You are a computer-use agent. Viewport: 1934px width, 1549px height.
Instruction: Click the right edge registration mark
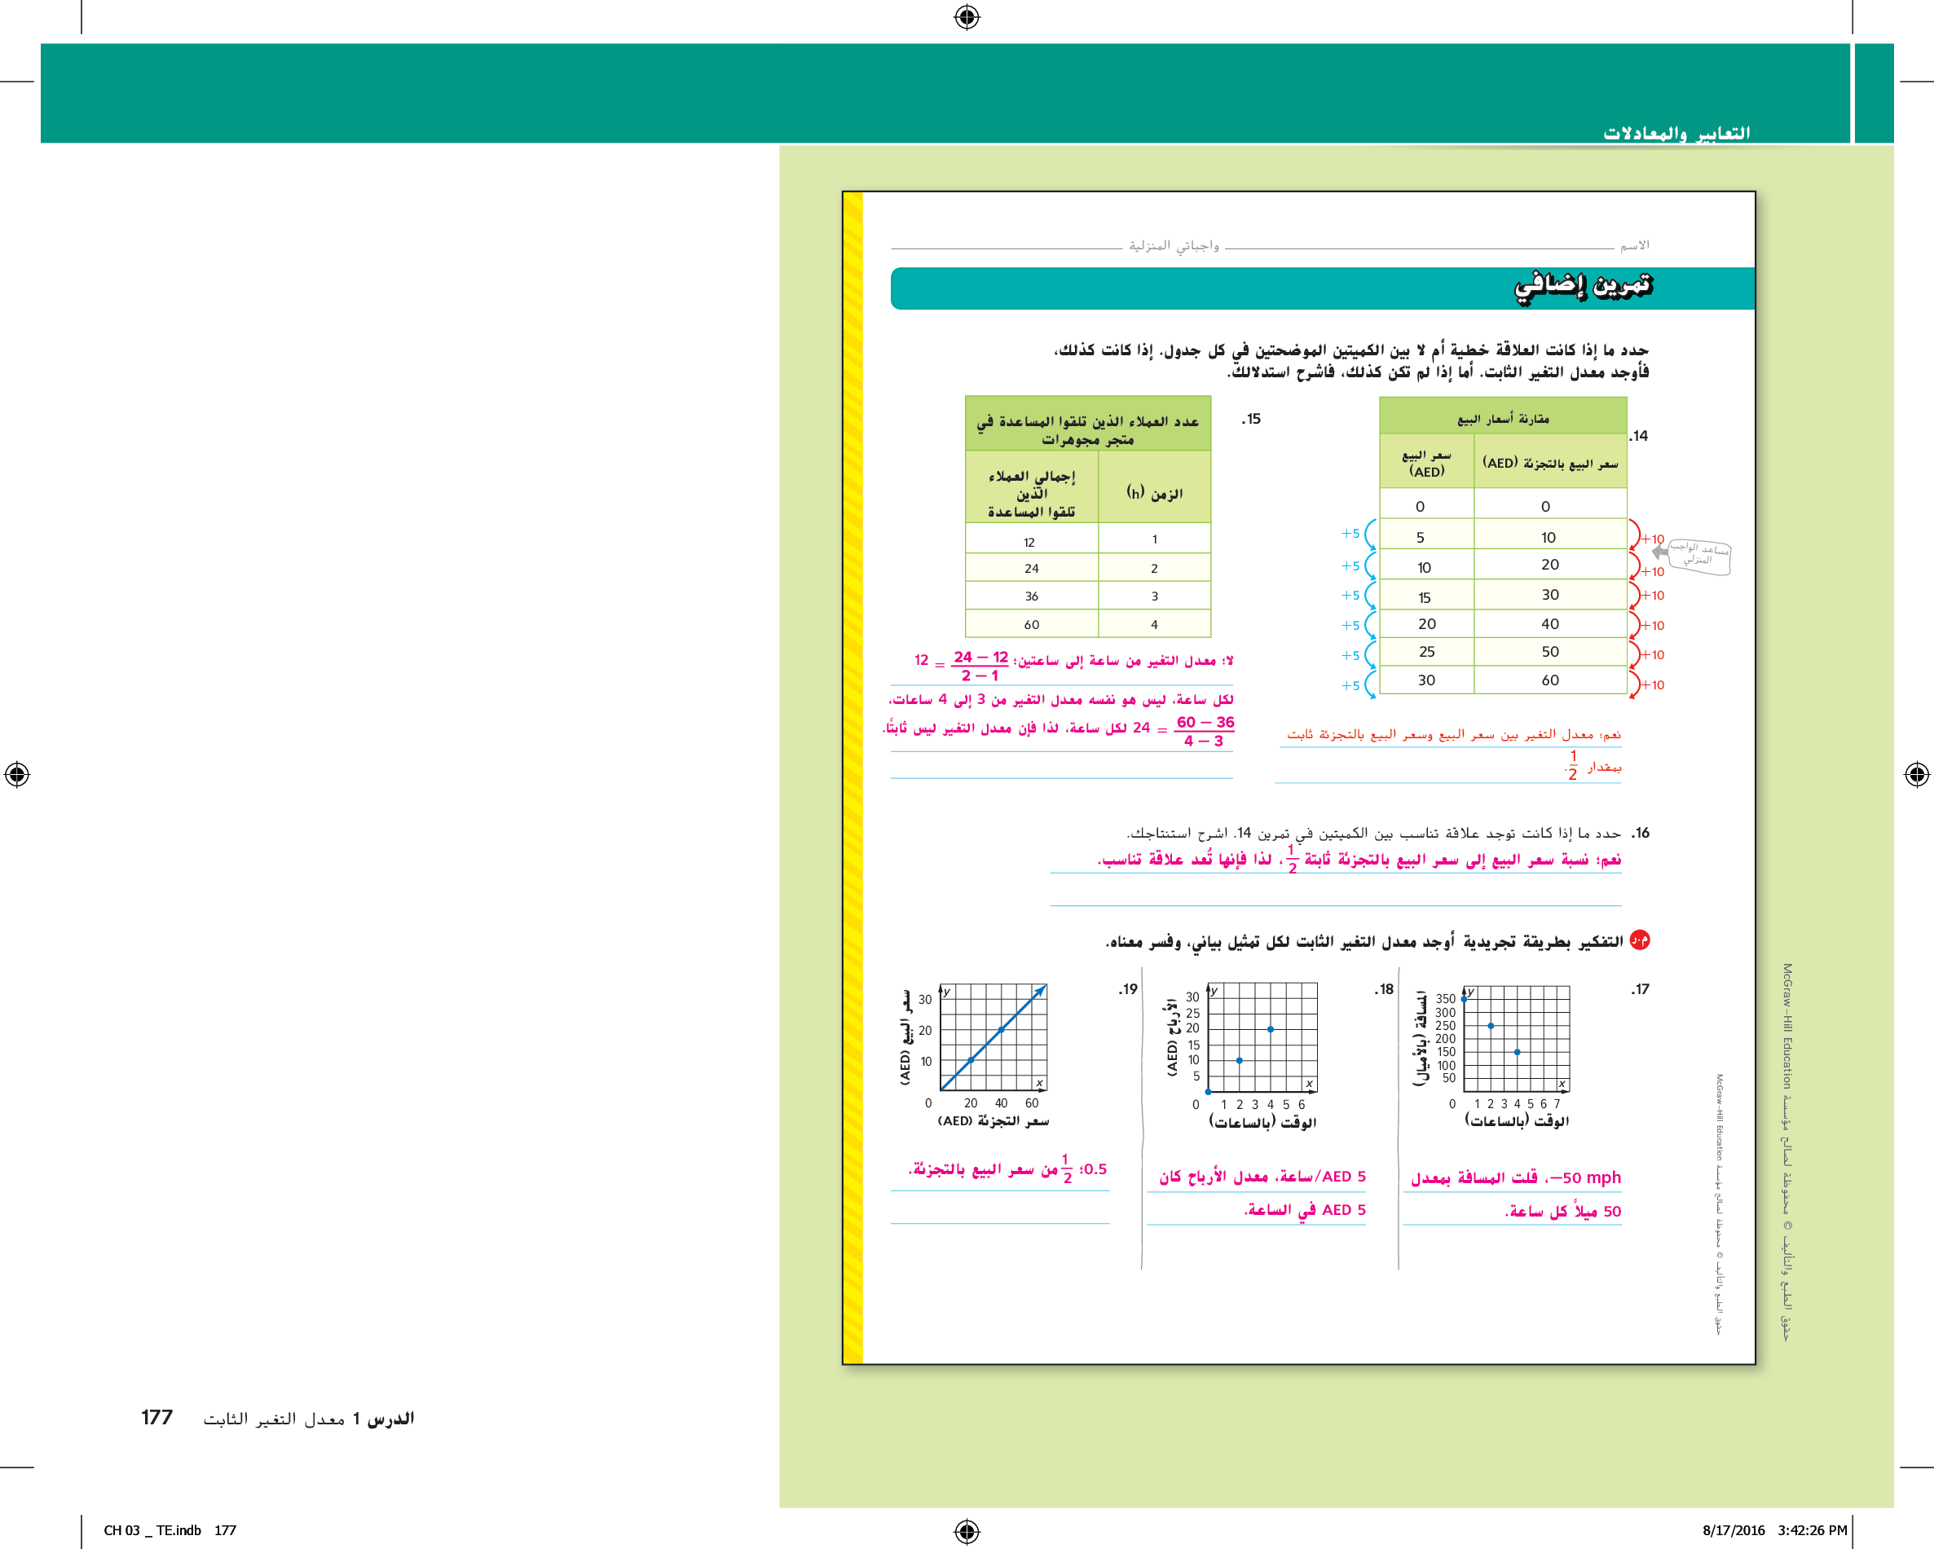1916,774
